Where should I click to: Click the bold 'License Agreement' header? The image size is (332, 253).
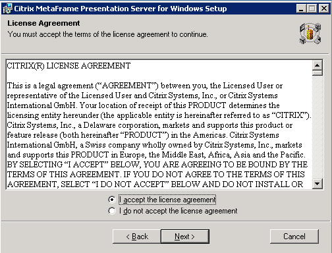pos(43,23)
